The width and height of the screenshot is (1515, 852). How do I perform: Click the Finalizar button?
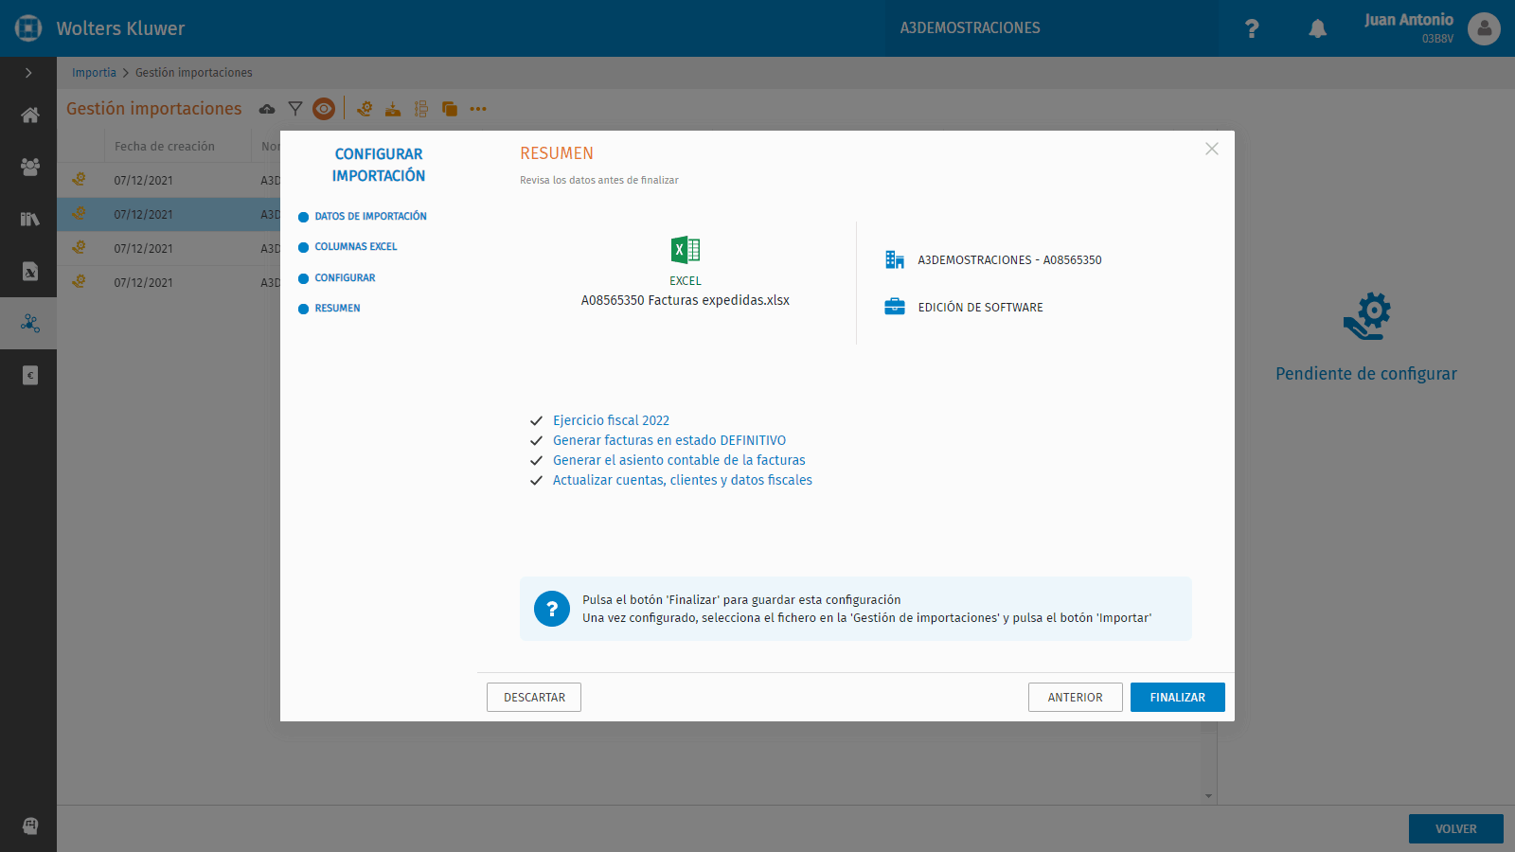point(1178,698)
